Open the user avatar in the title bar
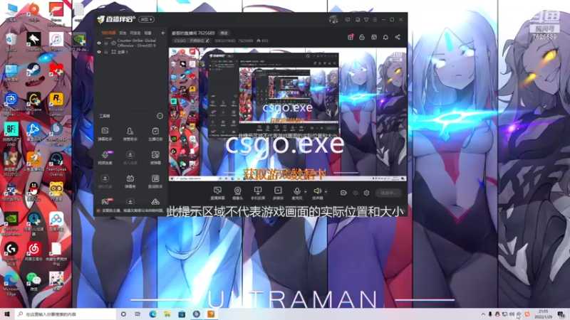The width and height of the screenshot is (570, 320). [x=333, y=19]
